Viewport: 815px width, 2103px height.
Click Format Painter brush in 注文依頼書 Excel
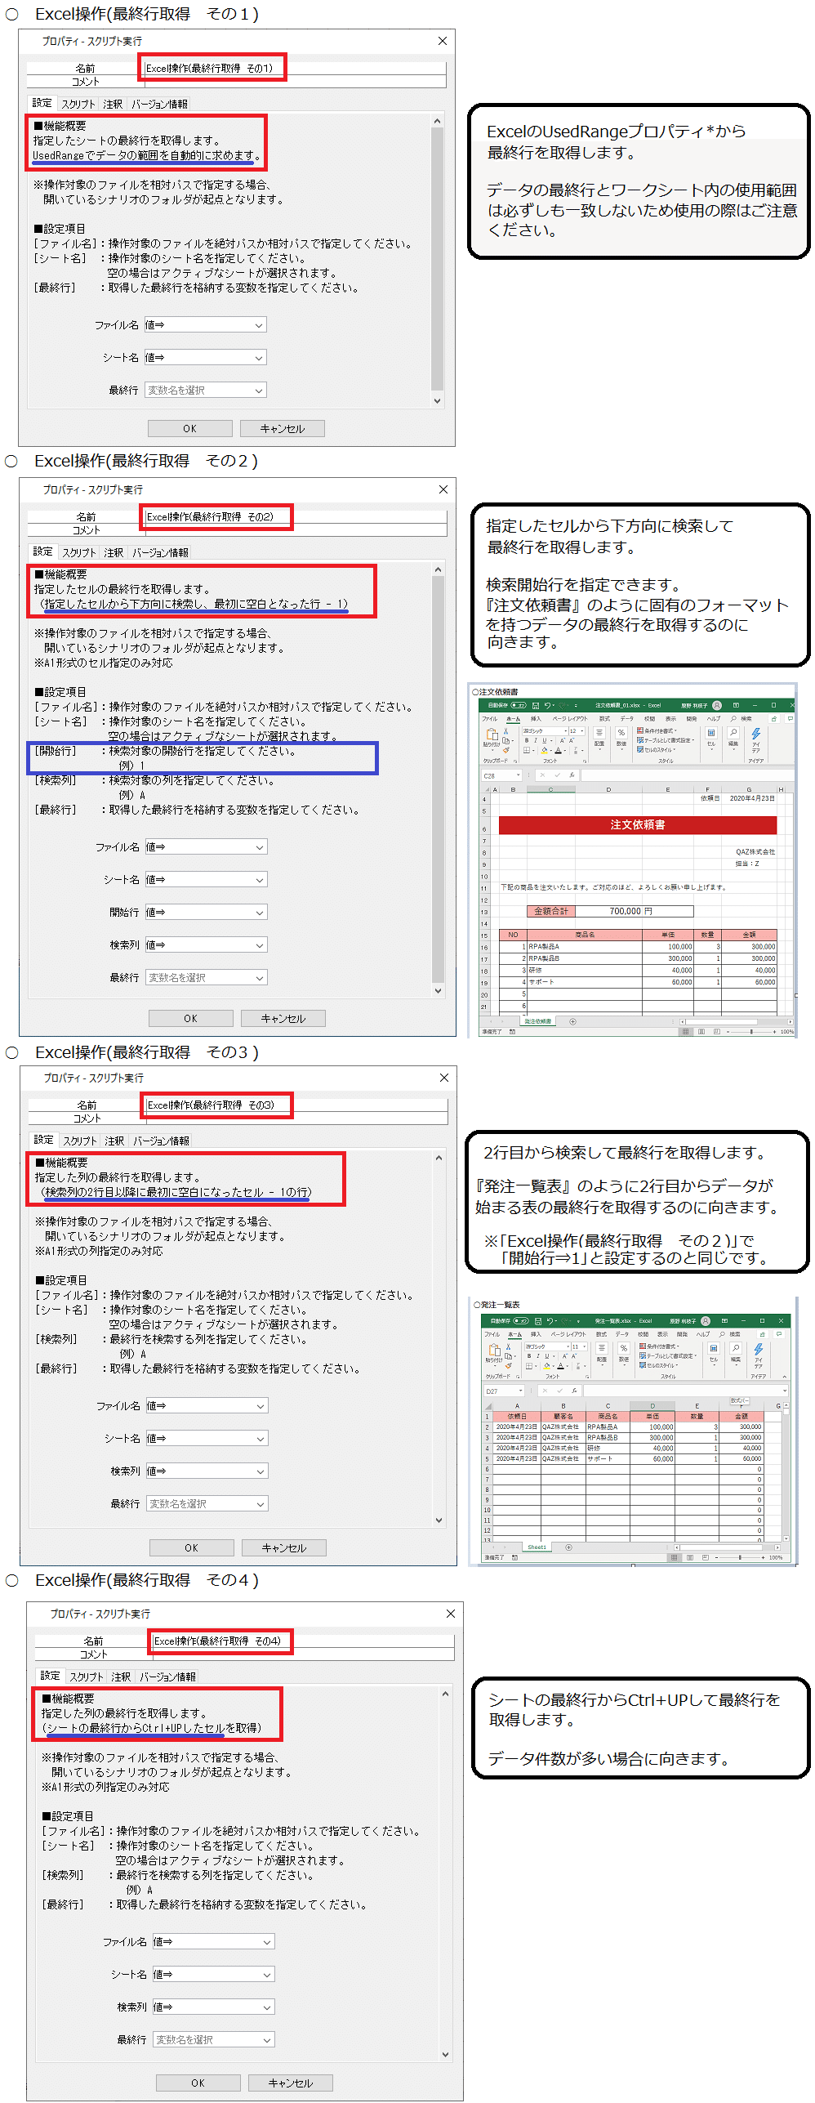(505, 750)
